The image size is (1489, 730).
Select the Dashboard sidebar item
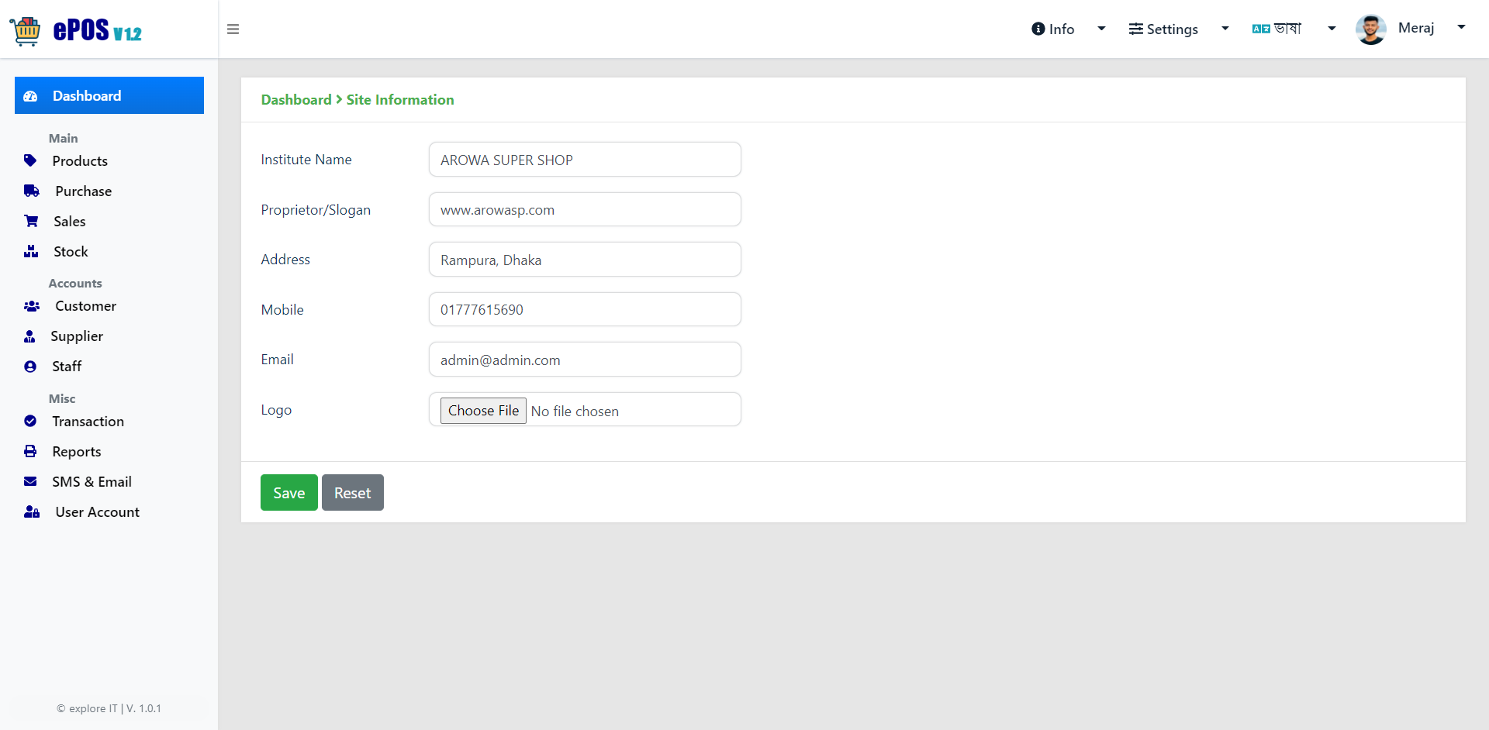tap(109, 95)
